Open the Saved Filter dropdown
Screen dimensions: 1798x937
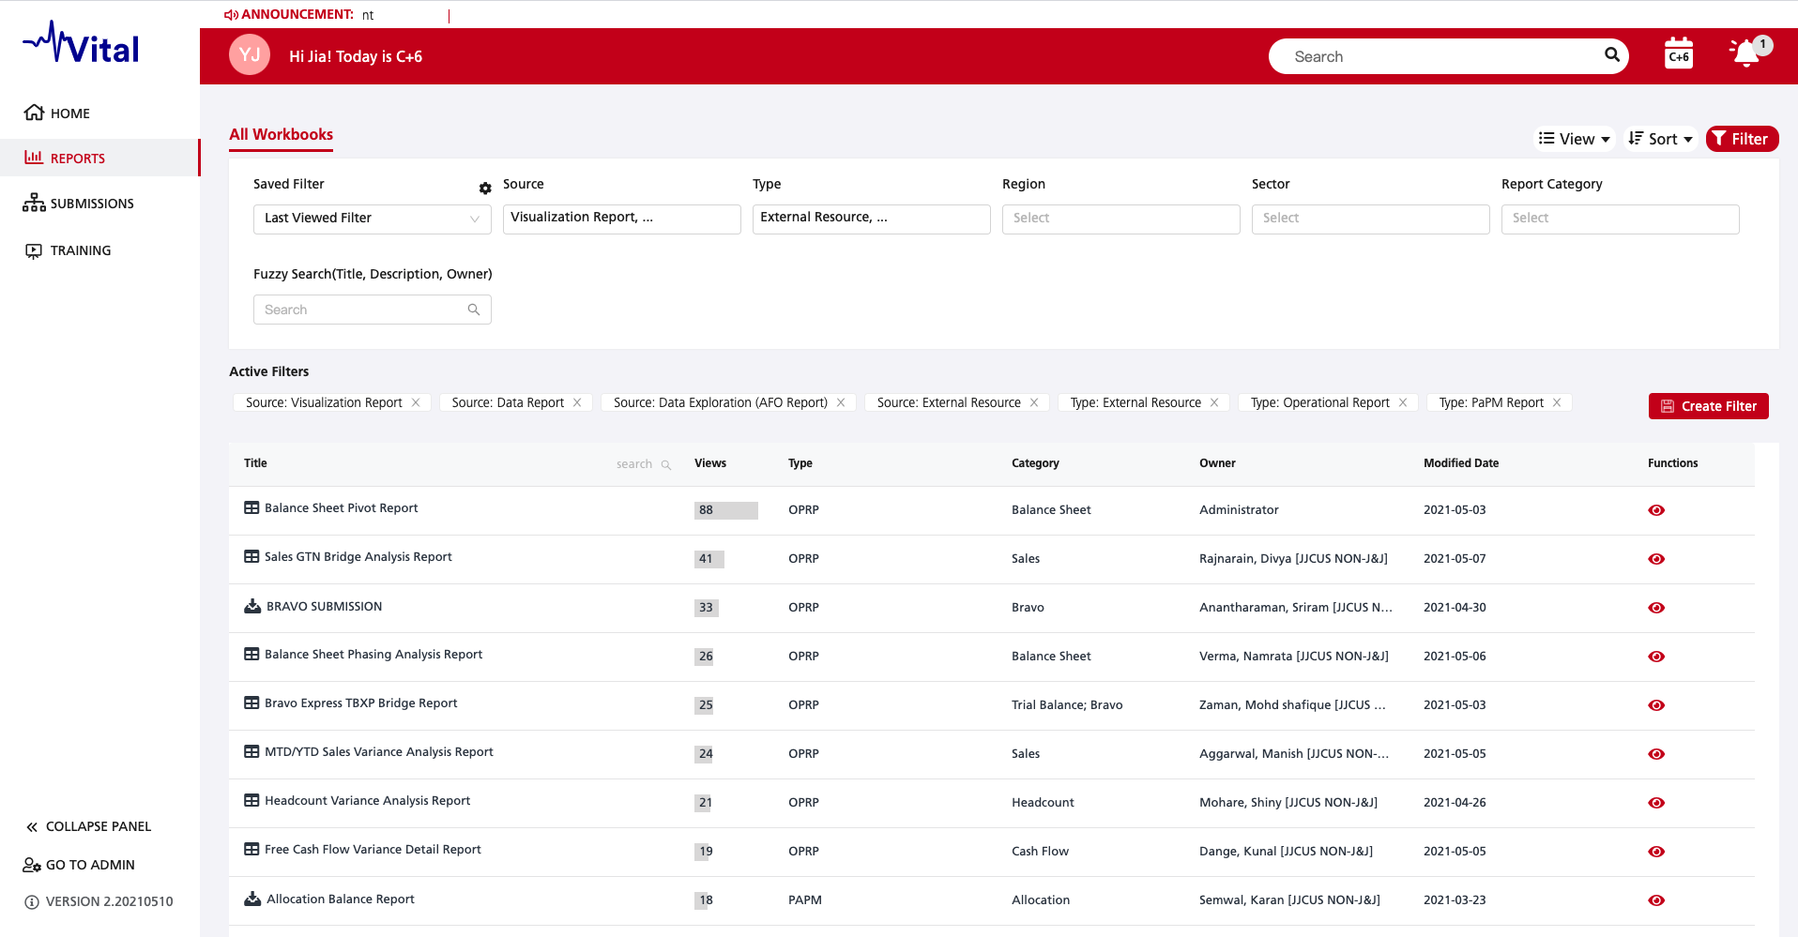pyautogui.click(x=373, y=219)
